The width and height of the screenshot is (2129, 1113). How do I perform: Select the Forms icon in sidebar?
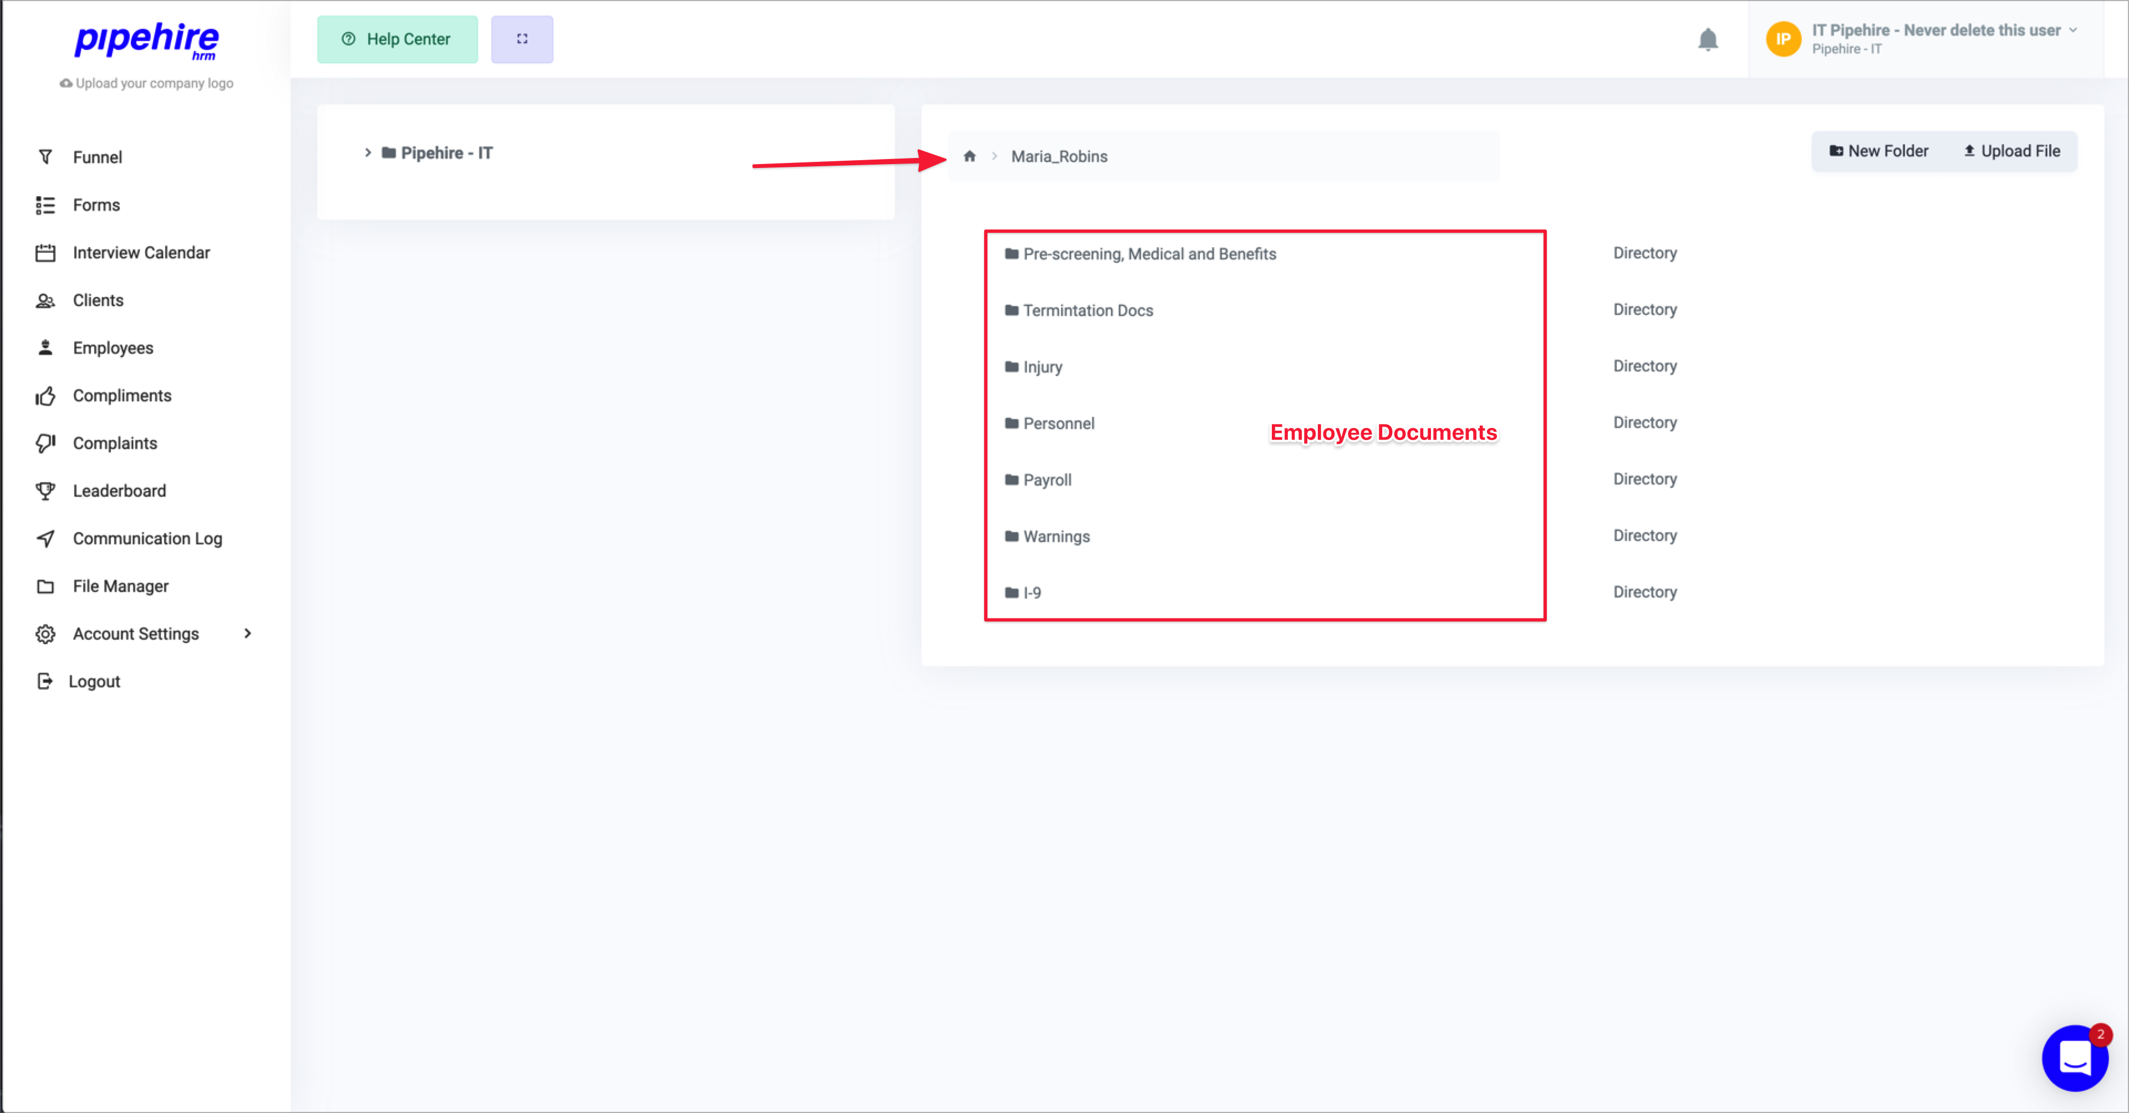45,204
